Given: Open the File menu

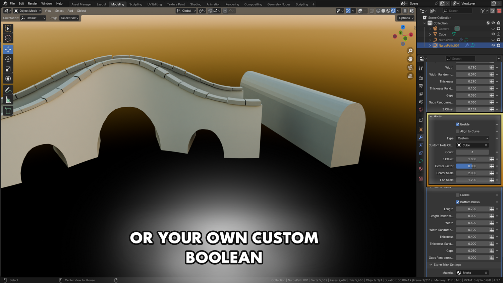Looking at the screenshot, I should click(12, 4).
